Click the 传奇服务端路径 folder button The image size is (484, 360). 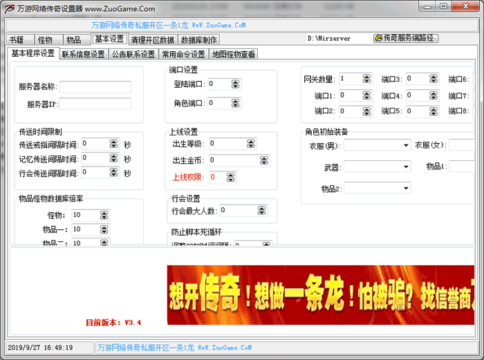406,38
